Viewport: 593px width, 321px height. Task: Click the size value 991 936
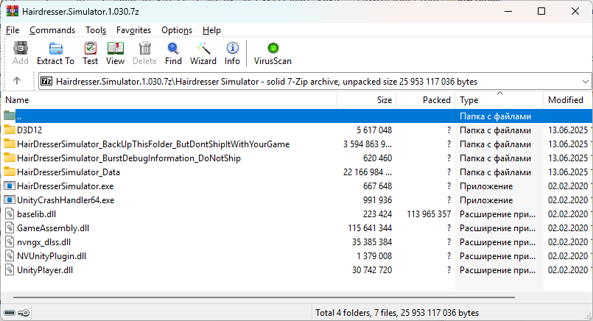click(x=377, y=200)
